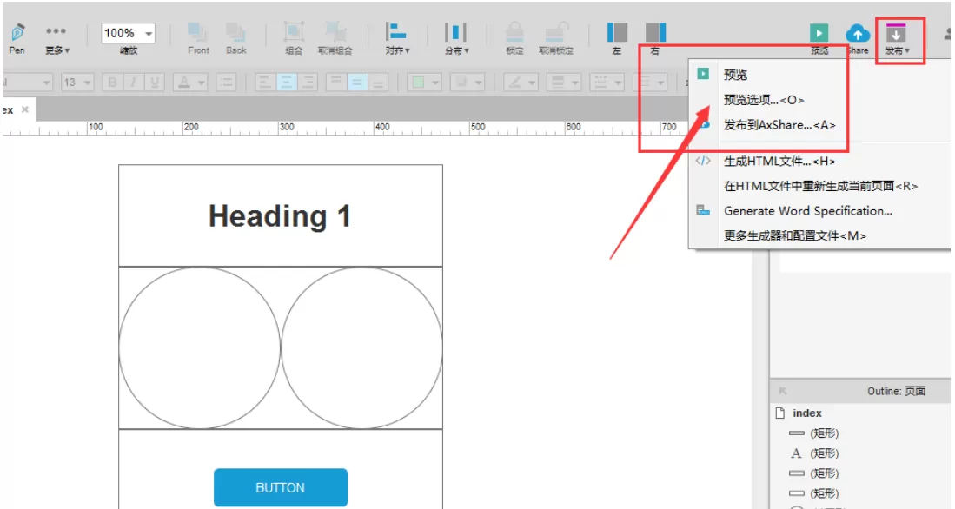Select the A (矩形) text row in Outline
The width and height of the screenshot is (955, 509).
[x=814, y=453]
